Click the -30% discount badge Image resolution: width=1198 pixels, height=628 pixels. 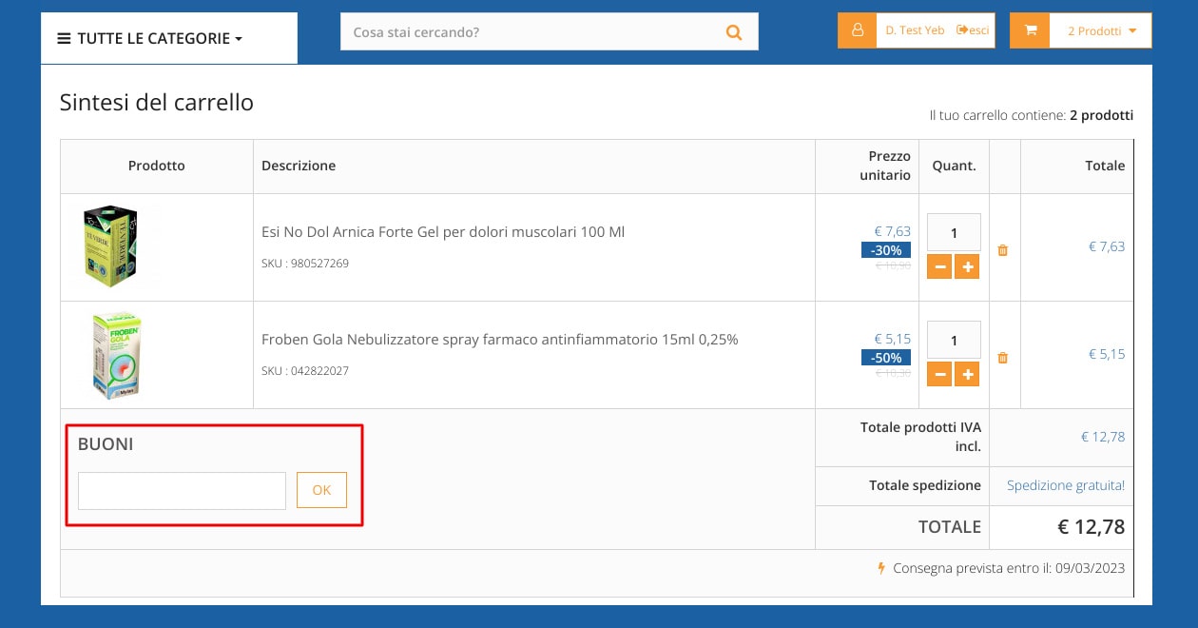(886, 250)
